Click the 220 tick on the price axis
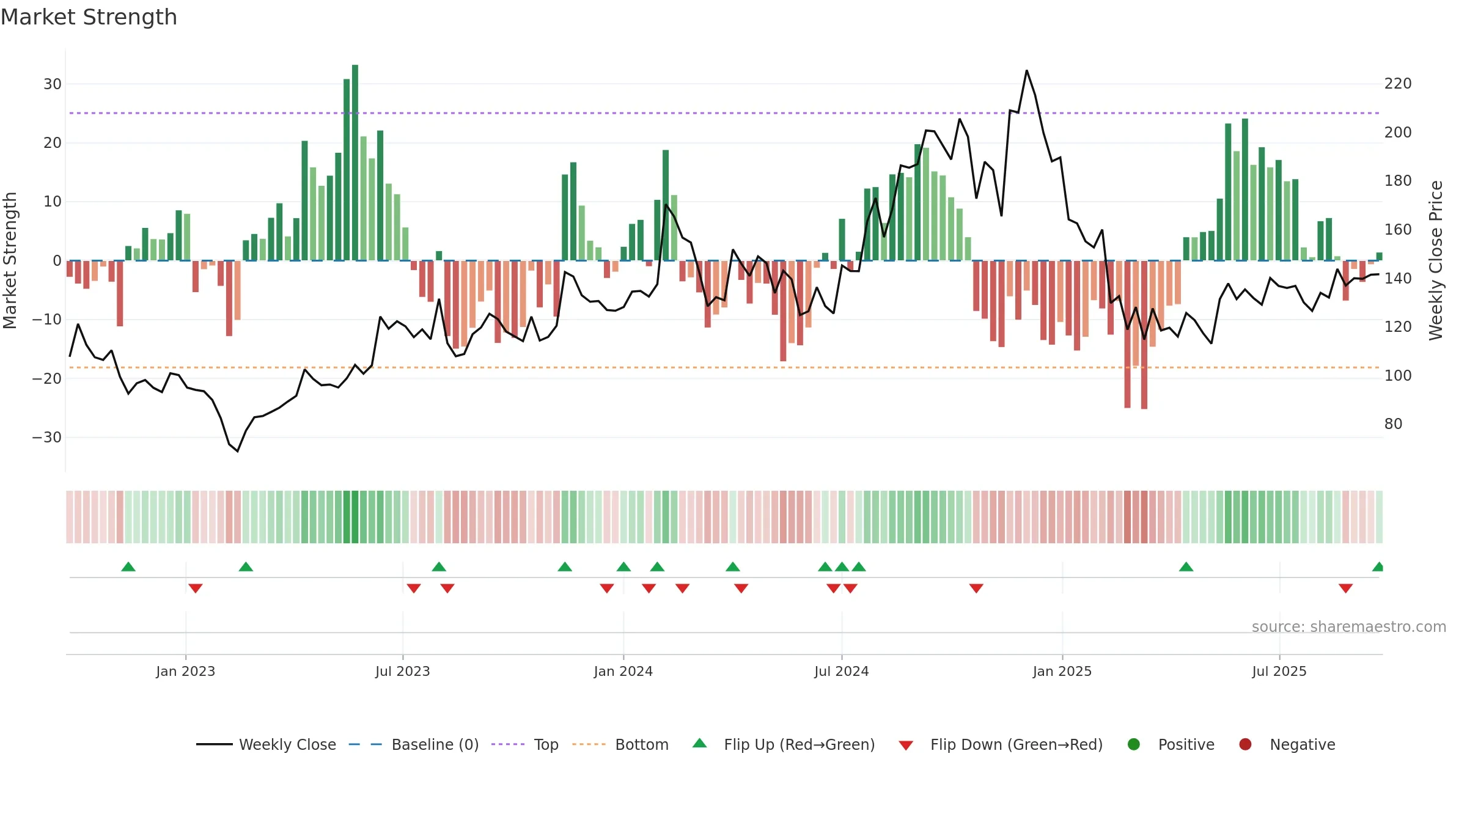 [1398, 83]
